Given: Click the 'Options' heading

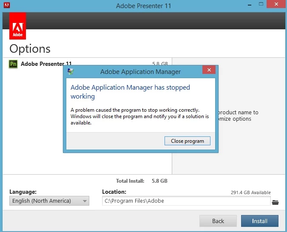Looking at the screenshot, I should pos(30,49).
